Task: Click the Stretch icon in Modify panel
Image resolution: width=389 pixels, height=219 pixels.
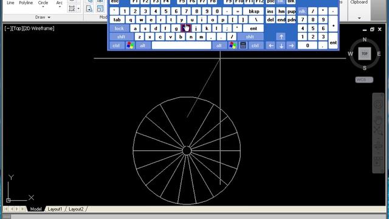Action: click(x=89, y=9)
